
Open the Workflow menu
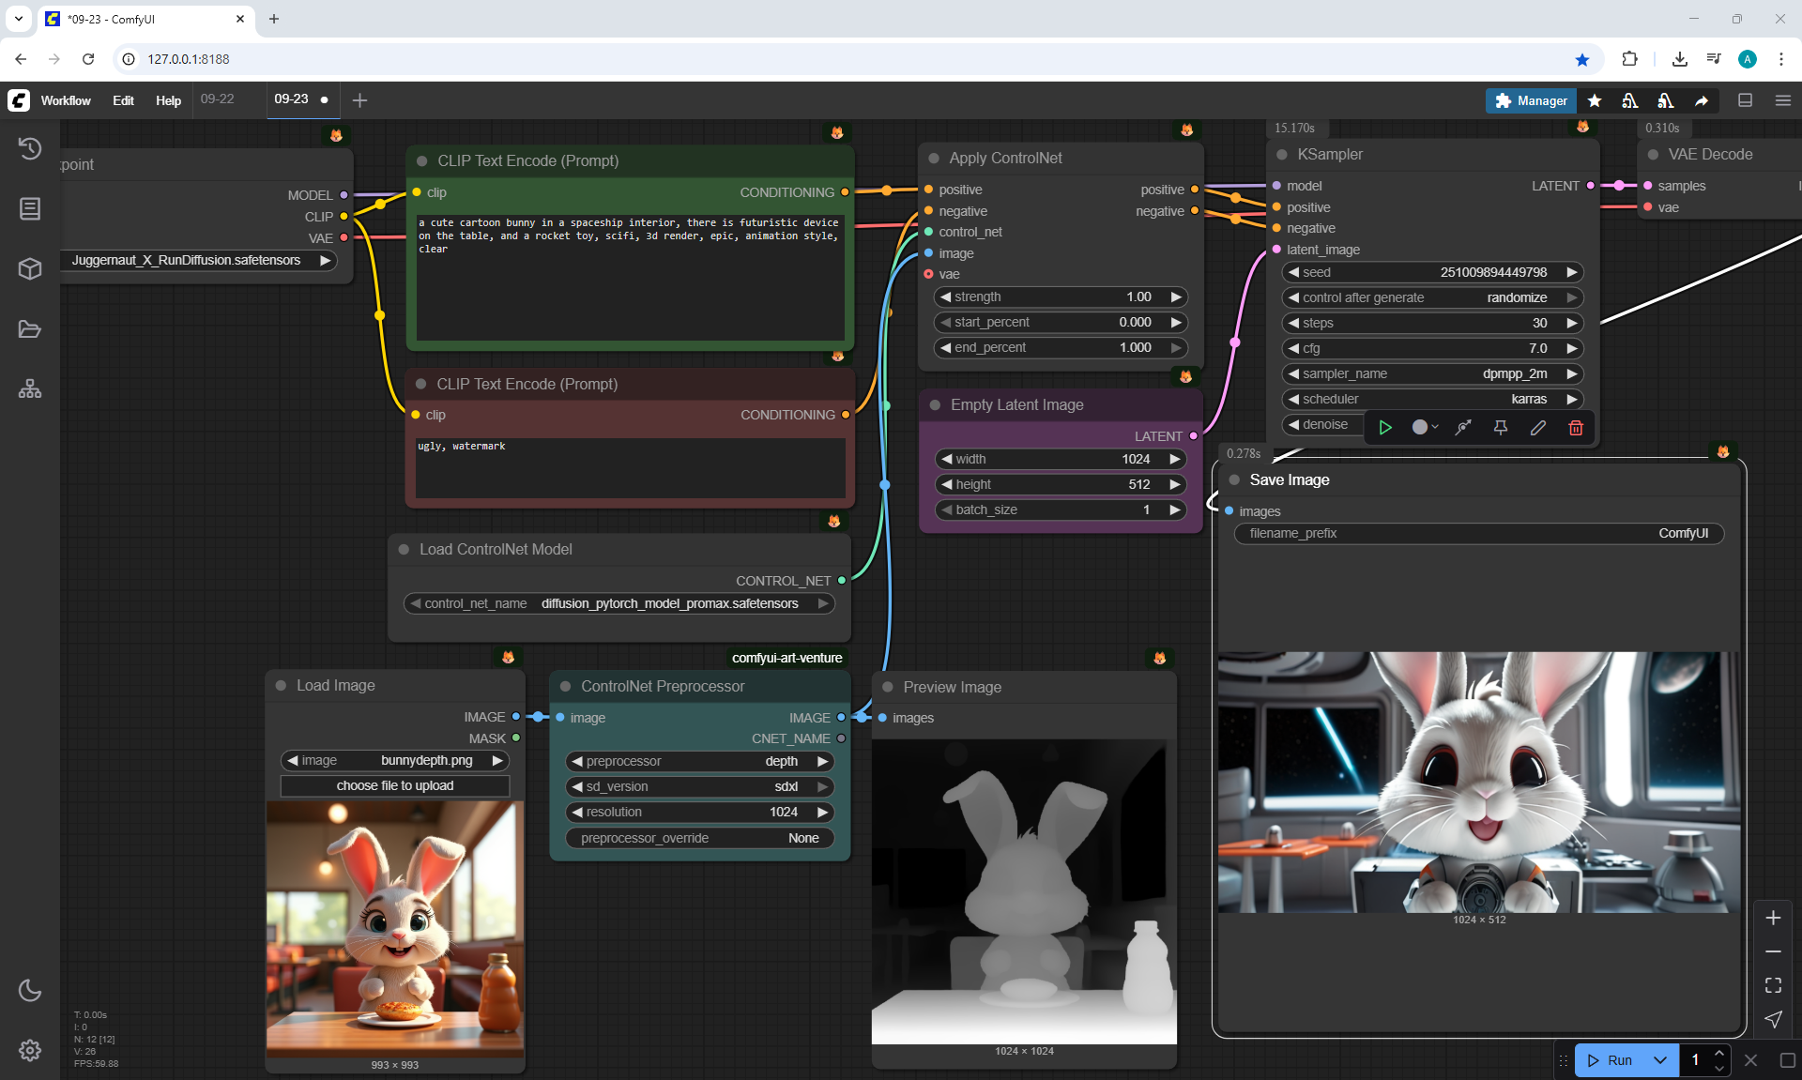click(66, 100)
